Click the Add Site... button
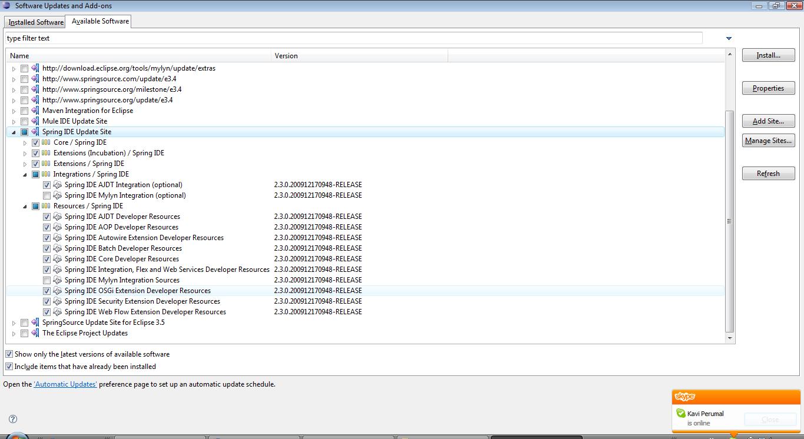This screenshot has height=439, width=804. 768,121
